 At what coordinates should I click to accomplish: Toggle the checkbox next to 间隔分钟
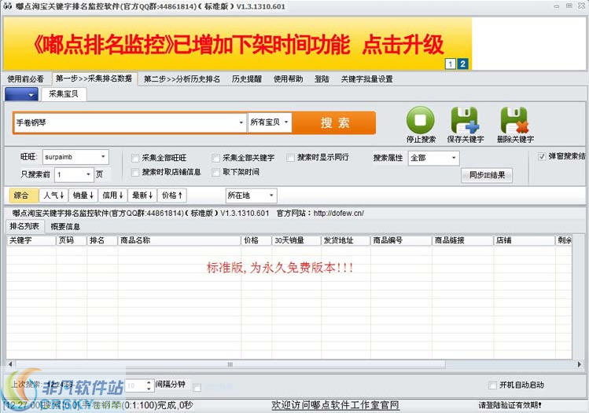click(x=197, y=388)
